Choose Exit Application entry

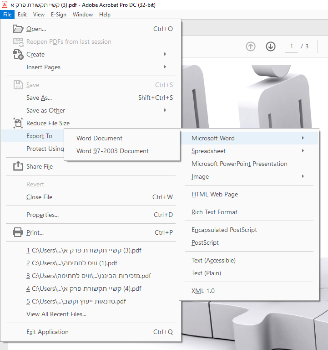[x=91, y=332]
